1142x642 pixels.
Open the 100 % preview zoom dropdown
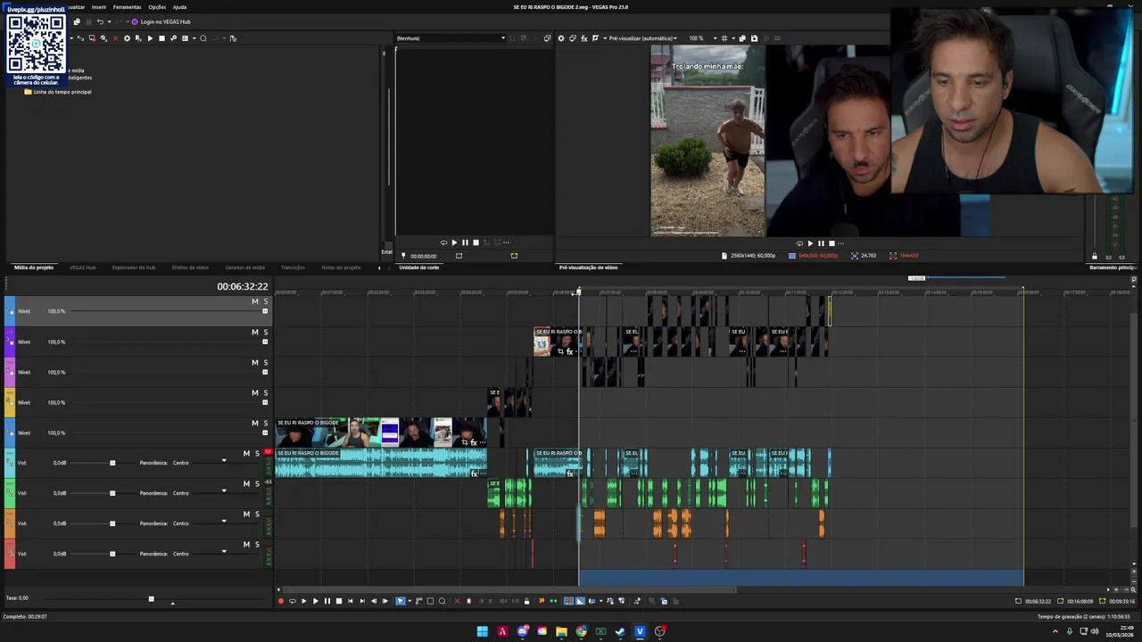click(704, 38)
